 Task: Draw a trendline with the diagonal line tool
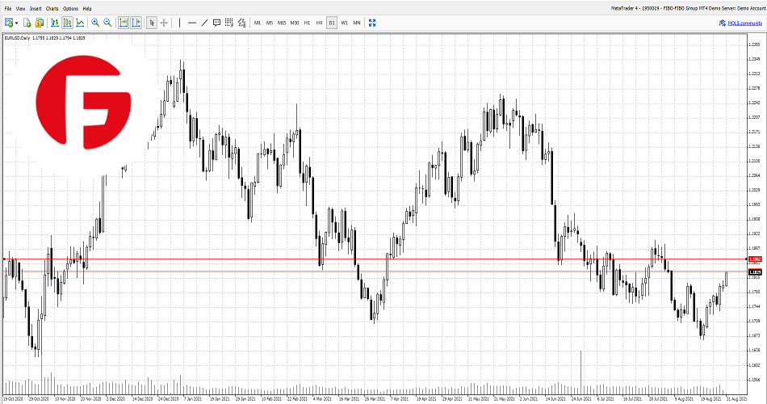pos(204,23)
